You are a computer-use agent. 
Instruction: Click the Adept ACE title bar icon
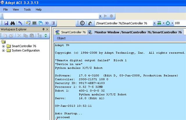pos(2,2)
